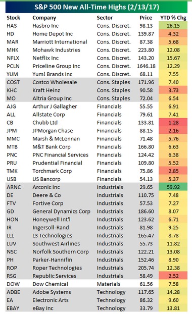
Task: Select the Price column header
Action: click(146, 18)
